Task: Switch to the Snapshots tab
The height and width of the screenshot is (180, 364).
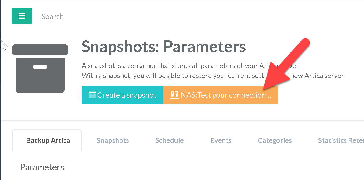Action: 113,140
